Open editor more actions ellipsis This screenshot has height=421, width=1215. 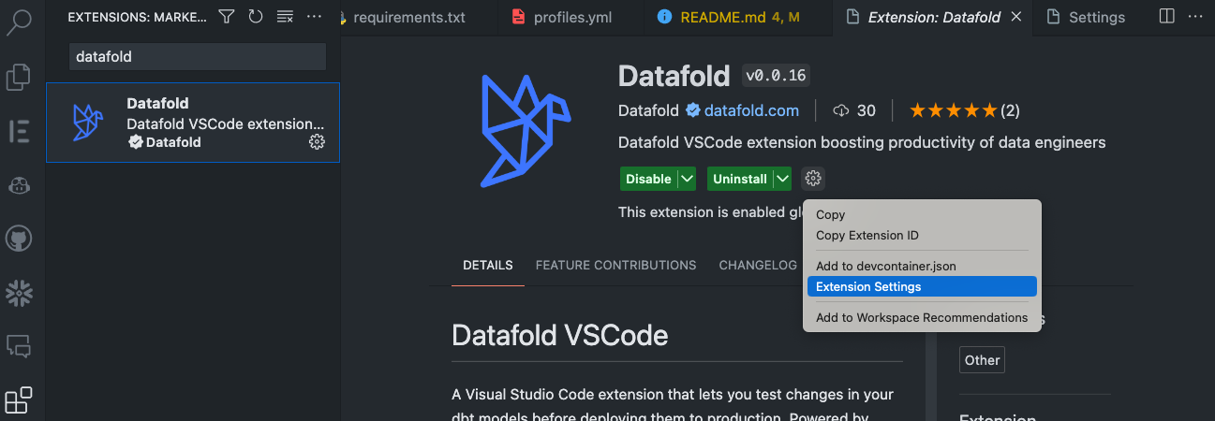coord(1197,17)
